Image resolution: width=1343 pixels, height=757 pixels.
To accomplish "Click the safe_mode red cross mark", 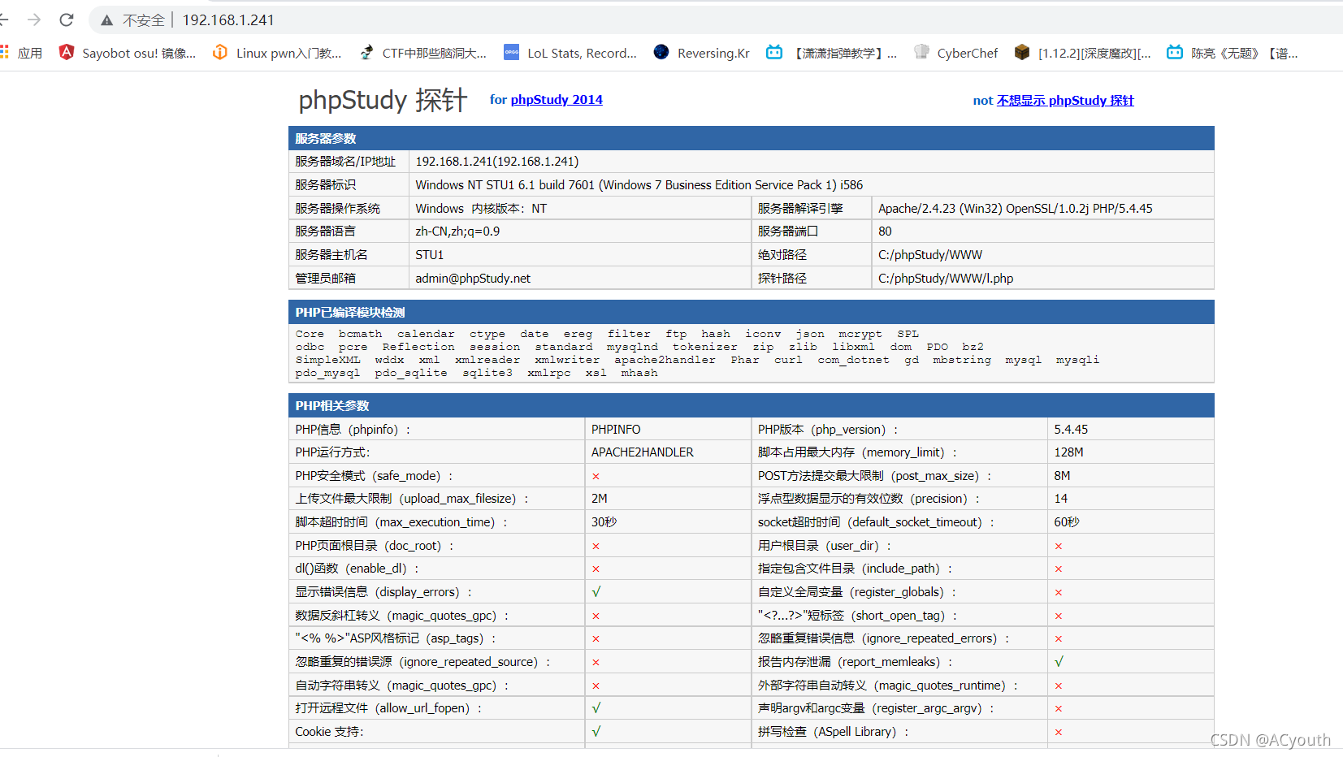I will coord(596,477).
